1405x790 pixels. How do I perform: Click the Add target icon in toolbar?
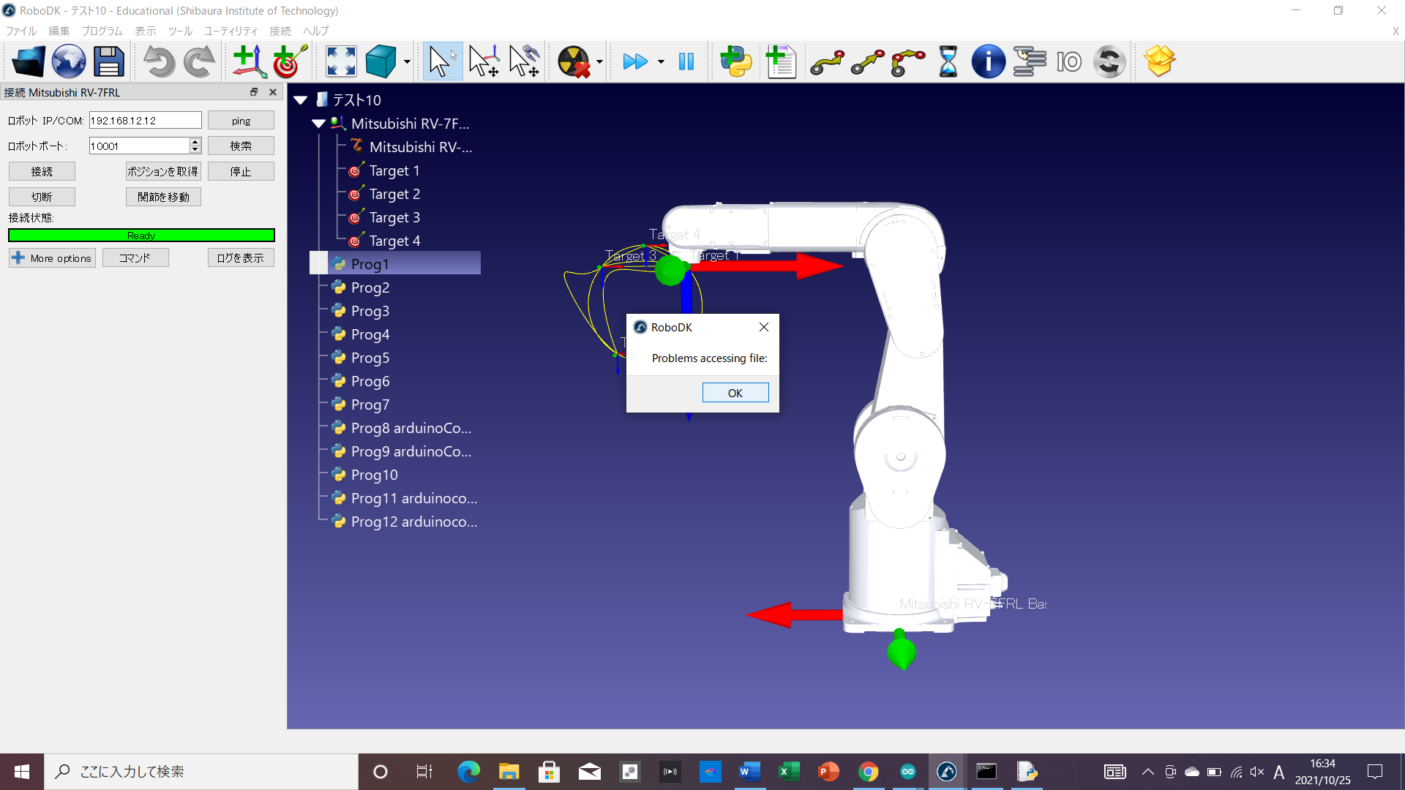point(289,61)
